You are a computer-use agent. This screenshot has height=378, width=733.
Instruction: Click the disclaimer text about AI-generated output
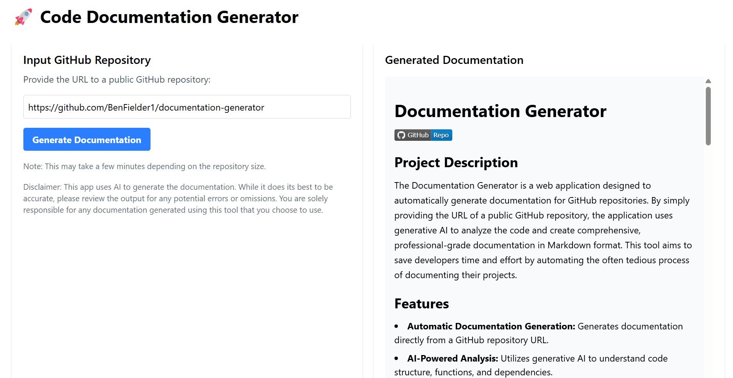[178, 198]
